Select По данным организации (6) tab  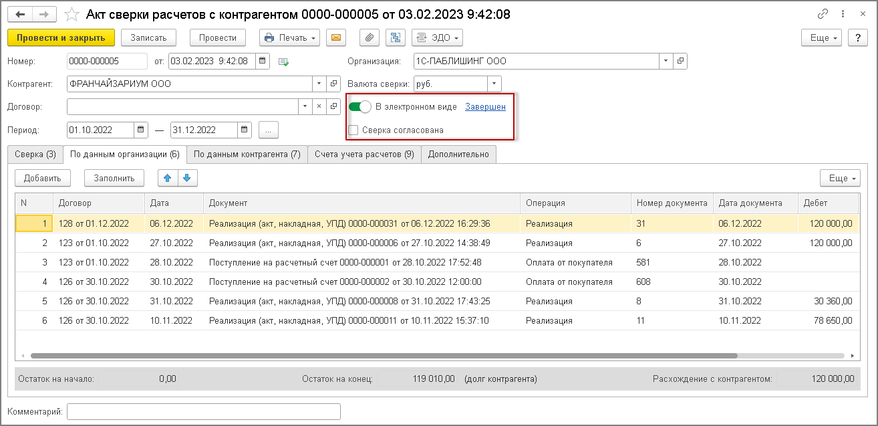pos(125,154)
